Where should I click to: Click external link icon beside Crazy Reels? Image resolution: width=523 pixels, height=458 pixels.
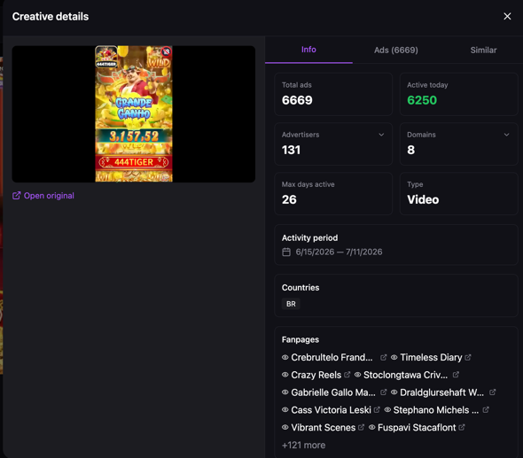(347, 375)
